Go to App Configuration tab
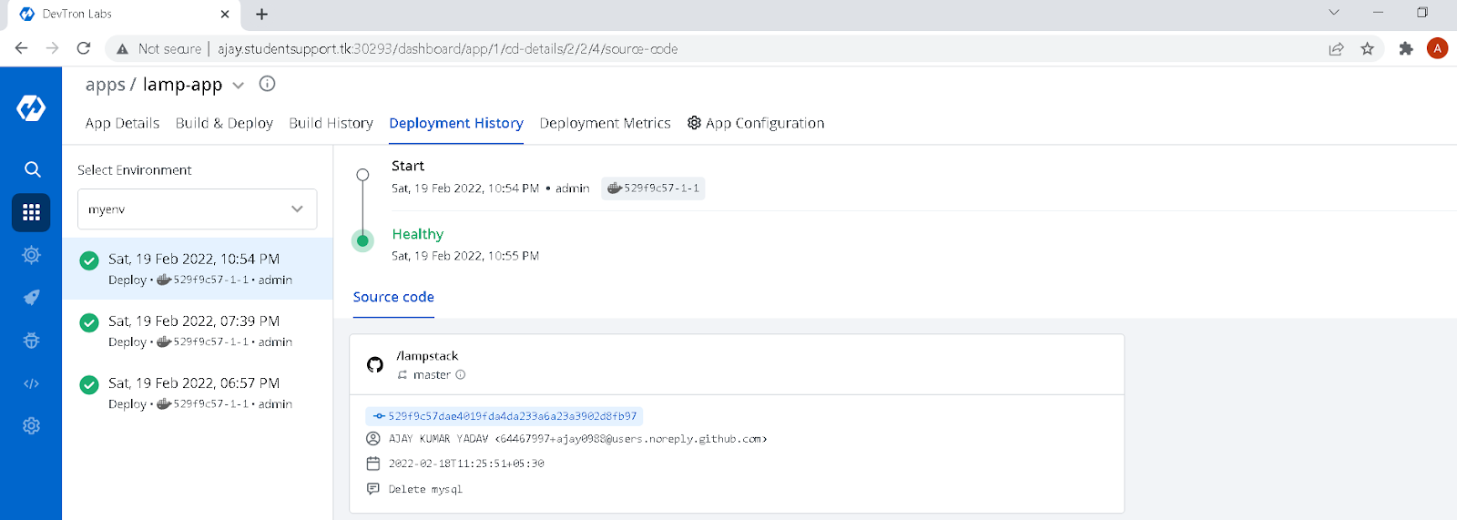 pyautogui.click(x=756, y=123)
